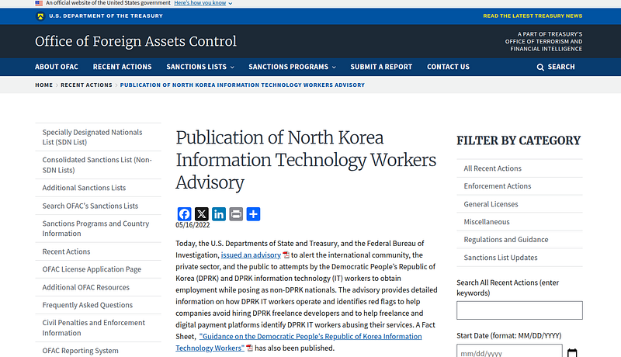Filter by Enforcement Actions category
Screen dimensions: 621x357
click(x=519, y=186)
